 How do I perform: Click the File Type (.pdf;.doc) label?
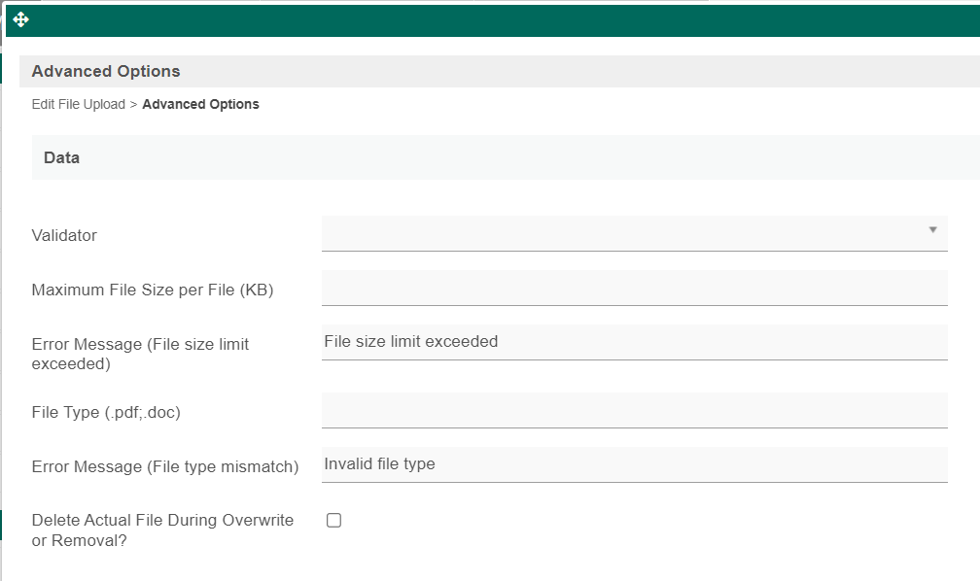106,412
